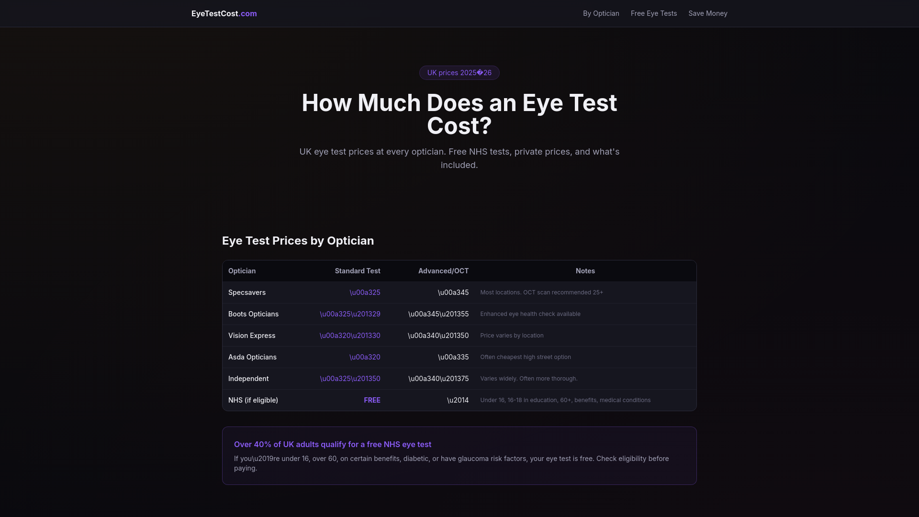Select the Independent row name
Screen dimensions: 919x517
pyautogui.click(x=248, y=379)
